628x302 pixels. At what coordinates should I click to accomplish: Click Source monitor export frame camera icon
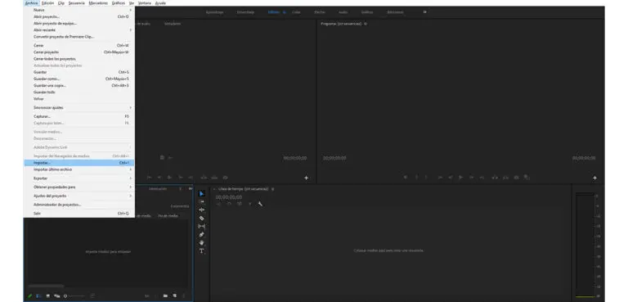pyautogui.click(x=225, y=178)
